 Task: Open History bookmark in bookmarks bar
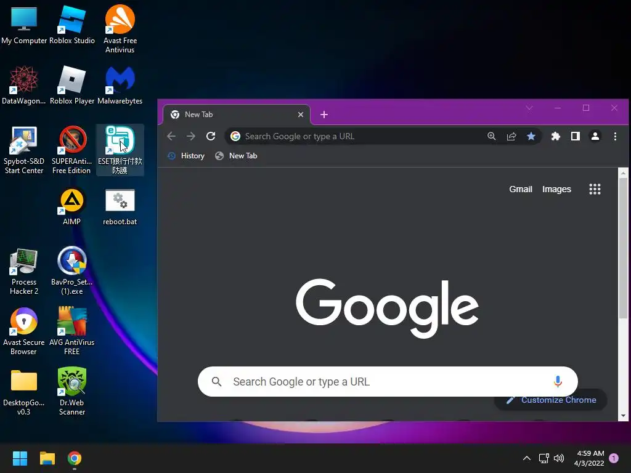coord(186,156)
